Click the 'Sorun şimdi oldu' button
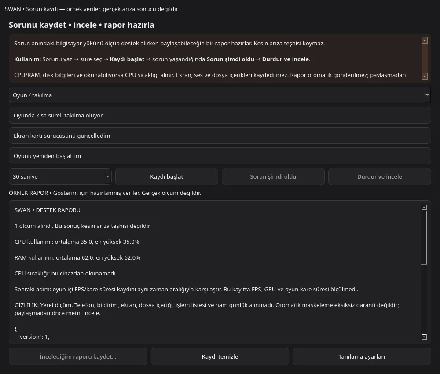 273,176
